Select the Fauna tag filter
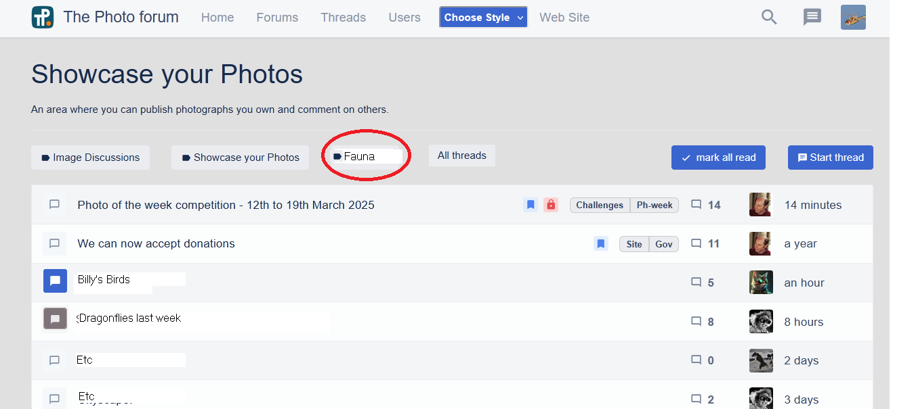This screenshot has width=914, height=409. tap(359, 156)
